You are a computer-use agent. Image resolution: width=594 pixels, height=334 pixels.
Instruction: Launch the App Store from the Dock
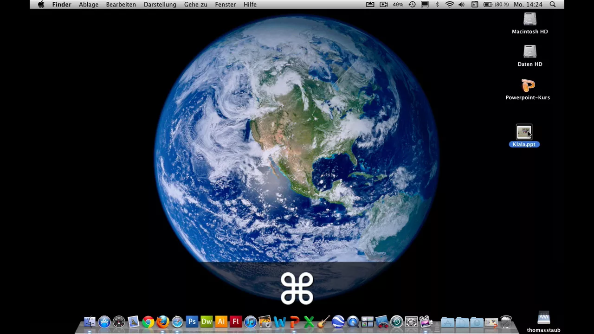point(104,321)
